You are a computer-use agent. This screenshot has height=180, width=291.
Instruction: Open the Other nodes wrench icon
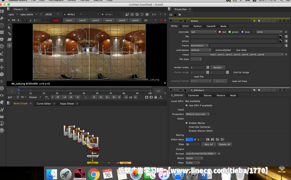click(x=2, y=110)
